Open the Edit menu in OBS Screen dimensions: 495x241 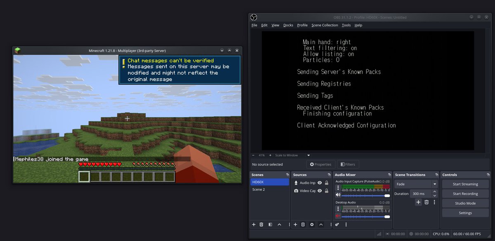pyautogui.click(x=264, y=25)
